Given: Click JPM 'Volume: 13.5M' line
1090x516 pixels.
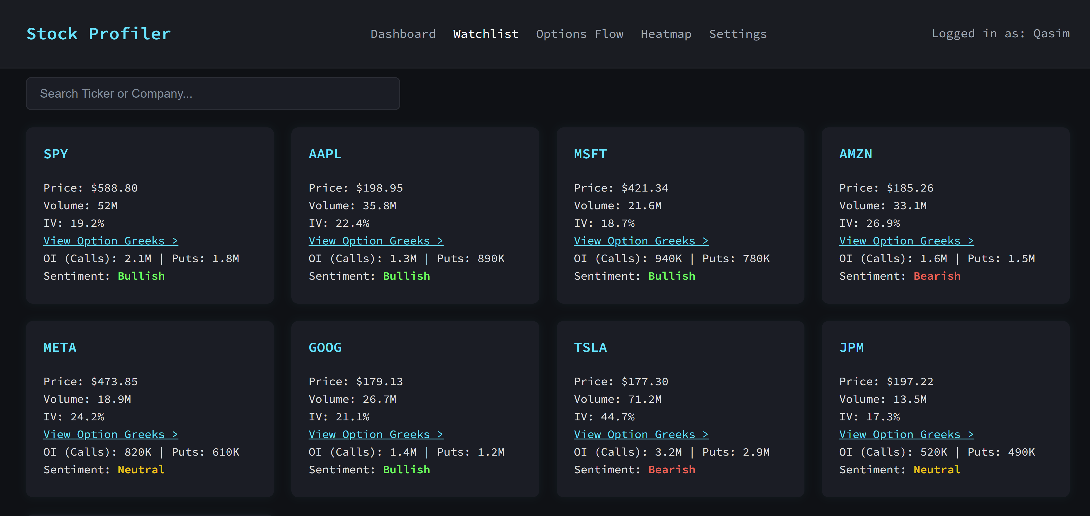Looking at the screenshot, I should coord(883,399).
